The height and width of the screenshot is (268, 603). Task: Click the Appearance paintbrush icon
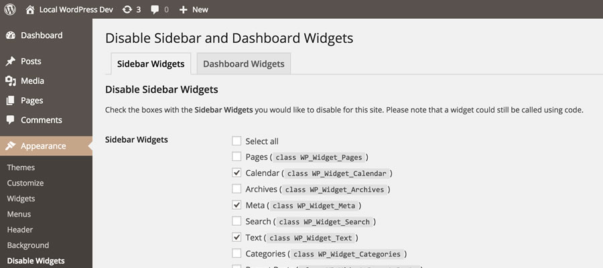pos(11,146)
